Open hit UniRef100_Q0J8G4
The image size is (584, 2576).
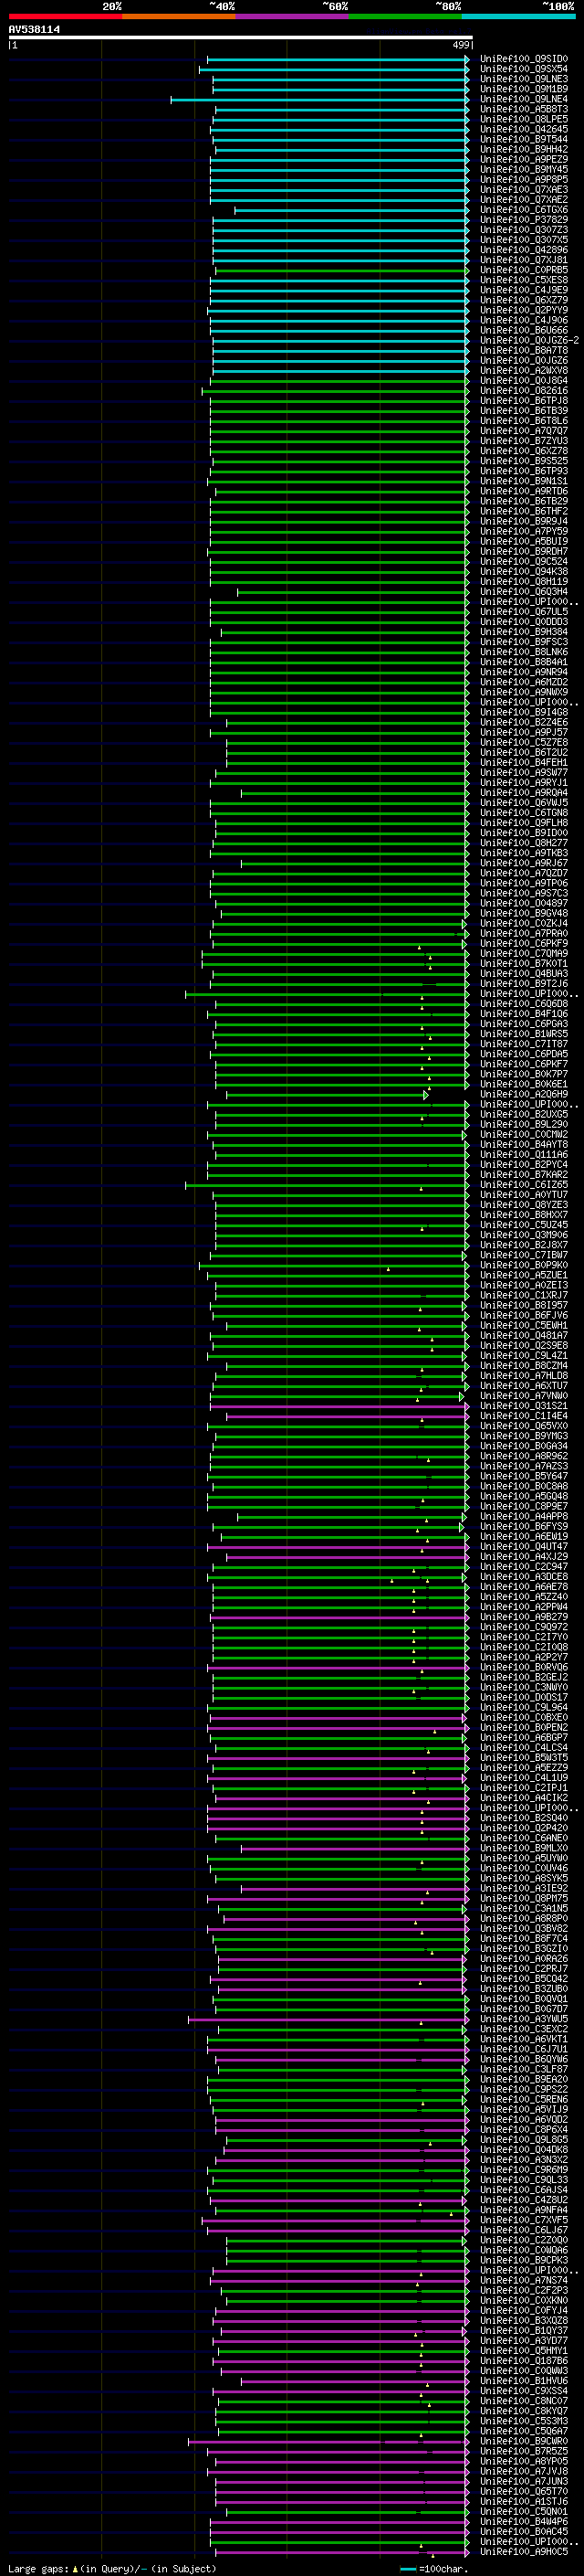tap(524, 380)
